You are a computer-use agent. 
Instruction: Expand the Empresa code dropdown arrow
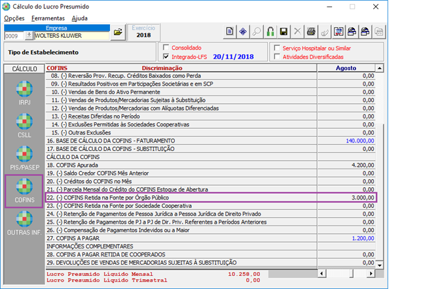click(29, 35)
